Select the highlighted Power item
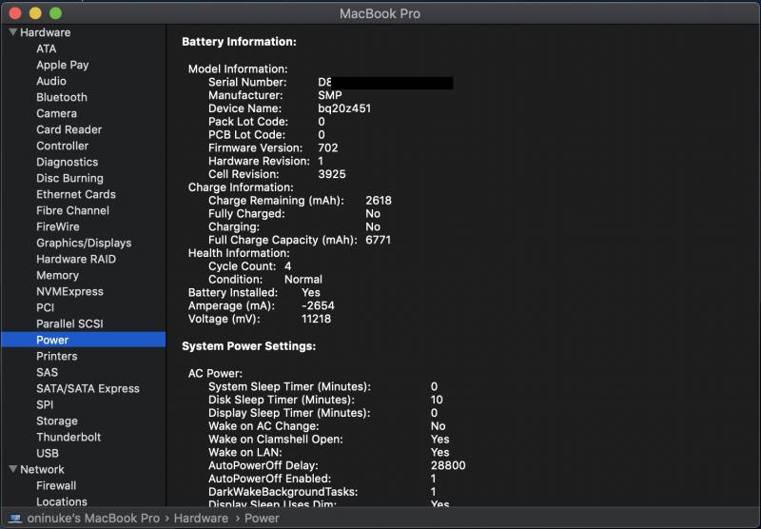 coord(52,340)
